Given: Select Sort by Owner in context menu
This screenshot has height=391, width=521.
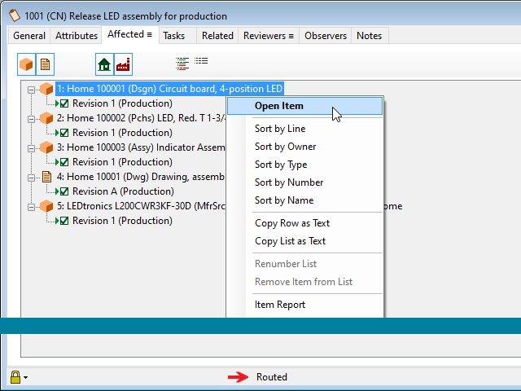Looking at the screenshot, I should point(285,147).
